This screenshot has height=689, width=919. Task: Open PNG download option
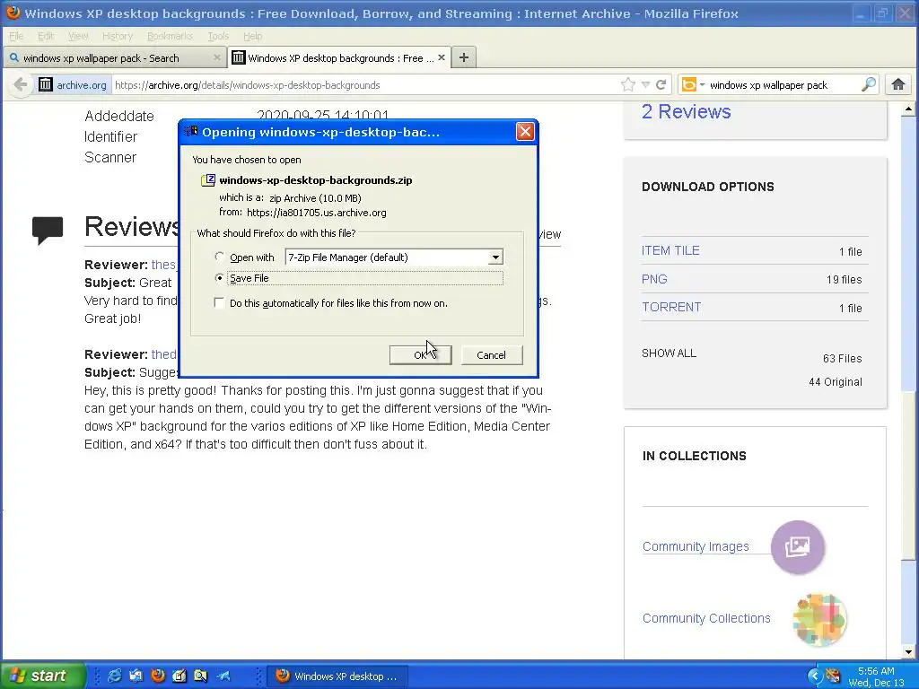pyautogui.click(x=654, y=279)
